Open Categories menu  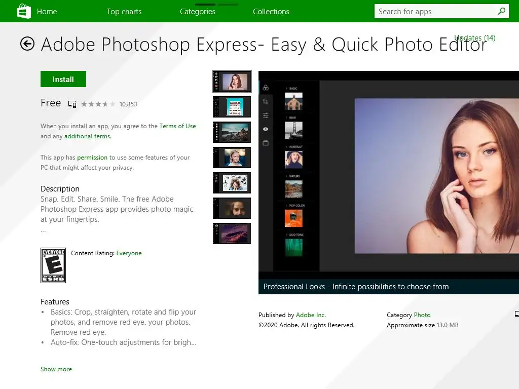click(x=197, y=12)
